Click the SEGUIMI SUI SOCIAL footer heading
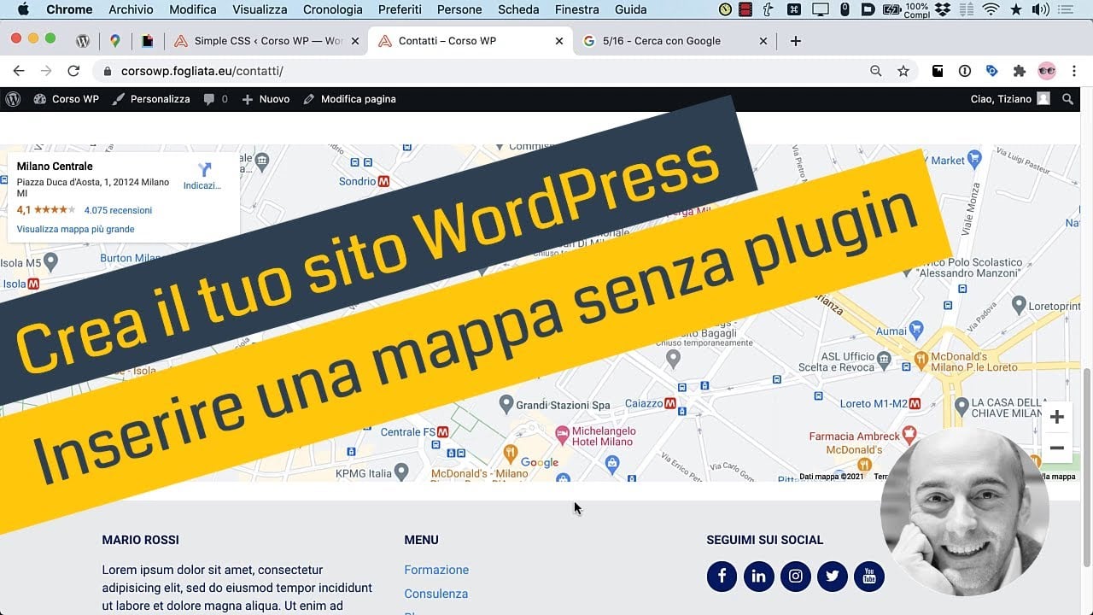1093x615 pixels. click(764, 540)
